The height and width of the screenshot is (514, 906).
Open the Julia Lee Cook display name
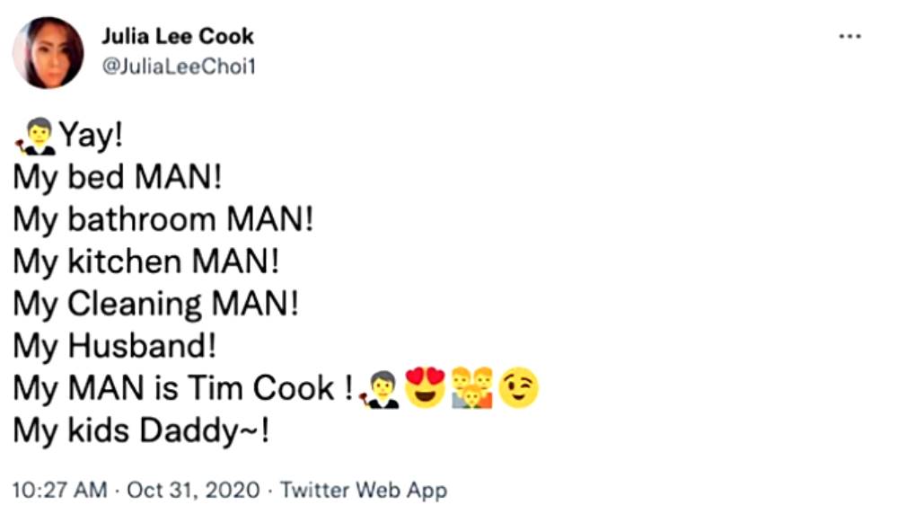pyautogui.click(x=177, y=37)
